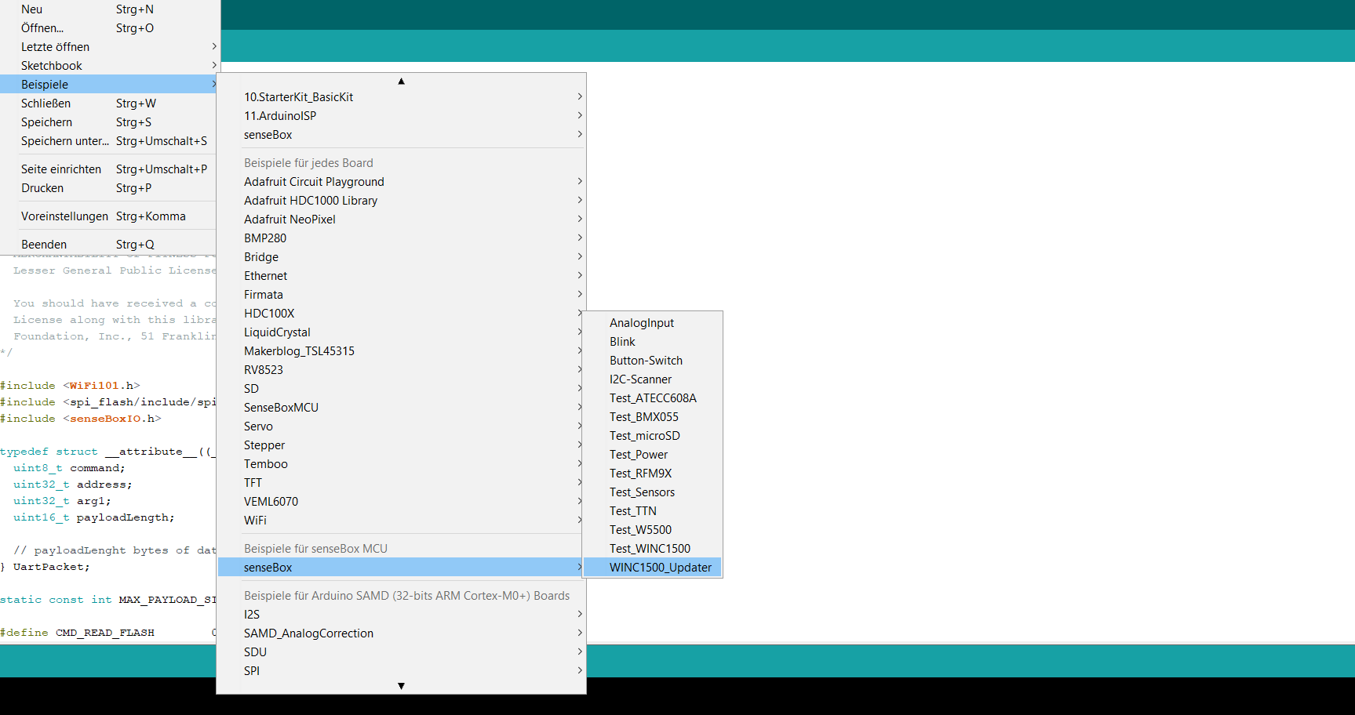
Task: Expand BMP280 examples
Action: point(401,238)
